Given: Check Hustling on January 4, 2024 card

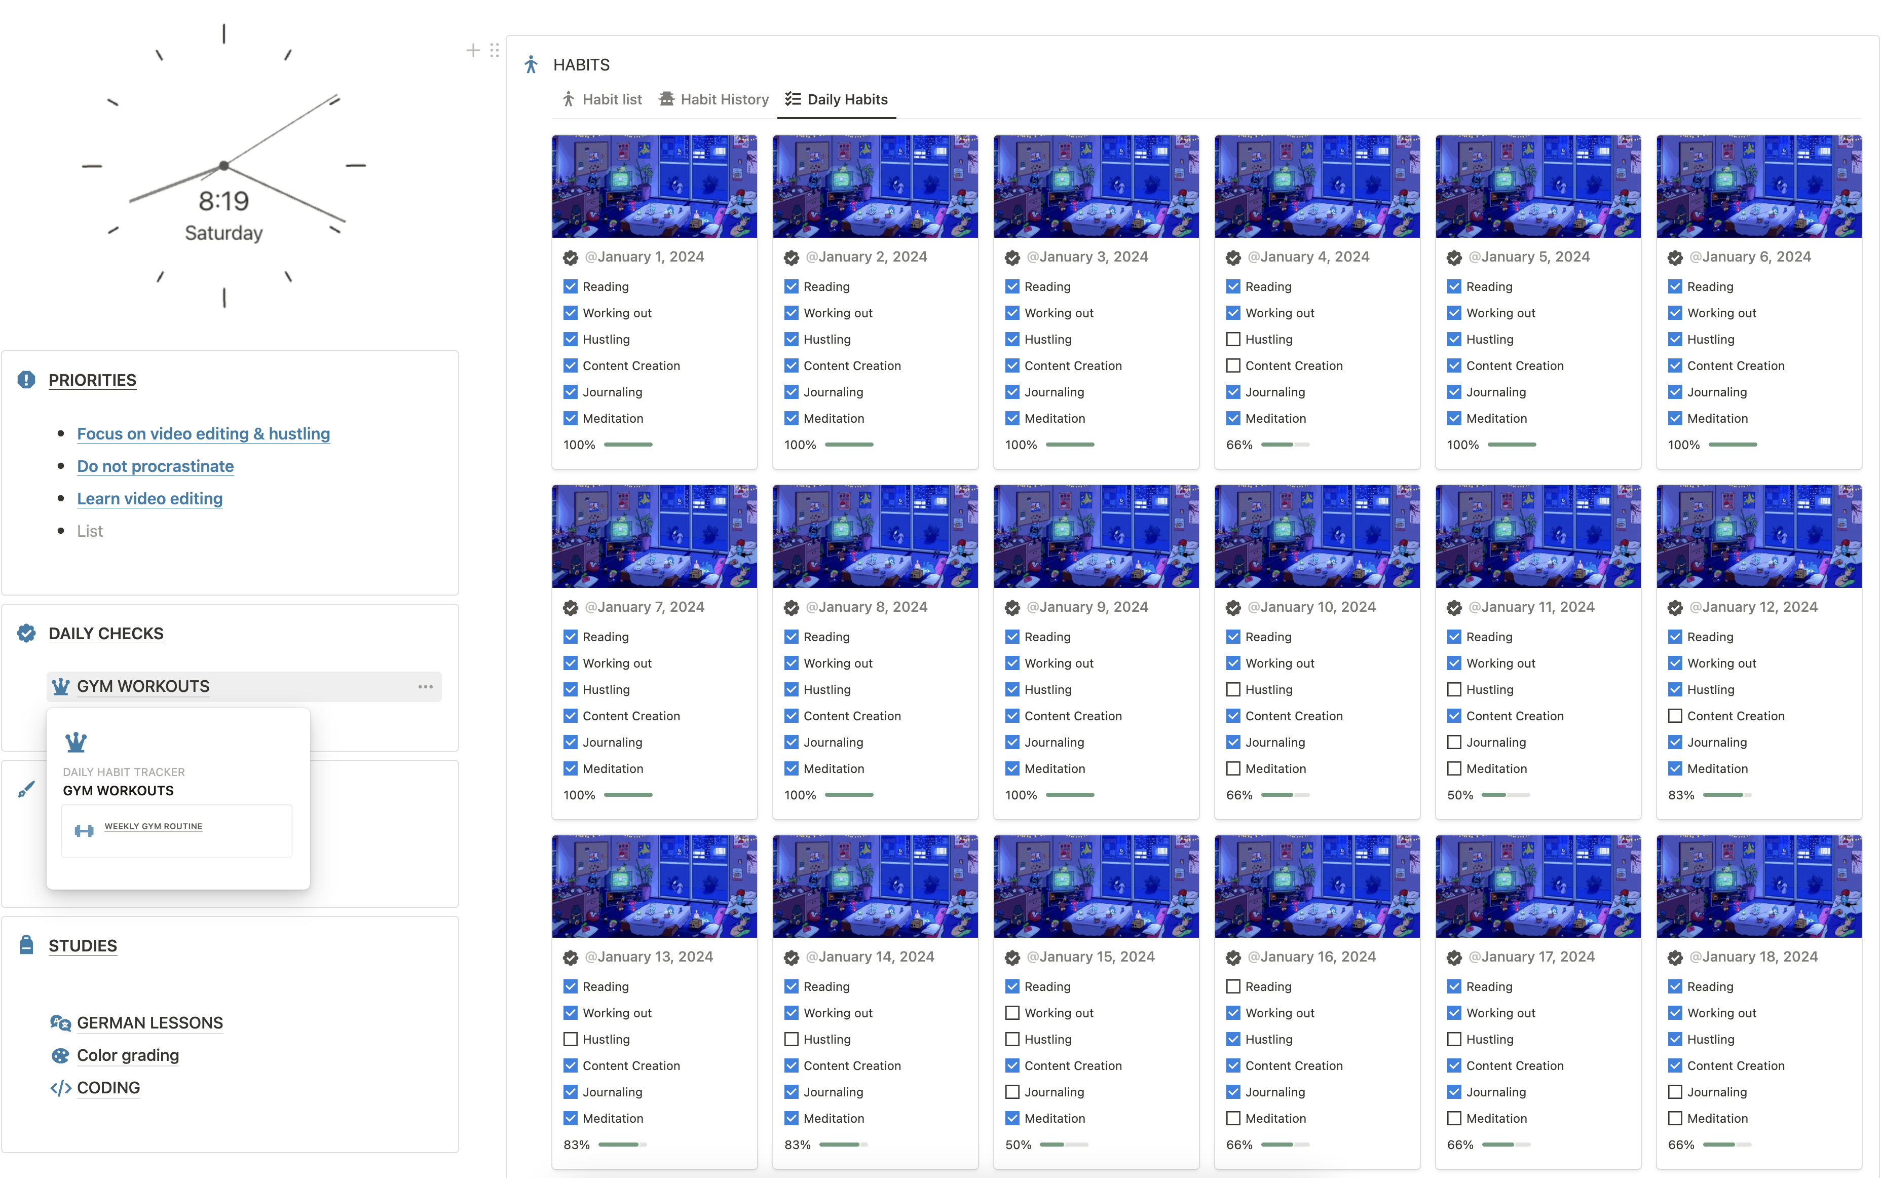Looking at the screenshot, I should pyautogui.click(x=1233, y=340).
